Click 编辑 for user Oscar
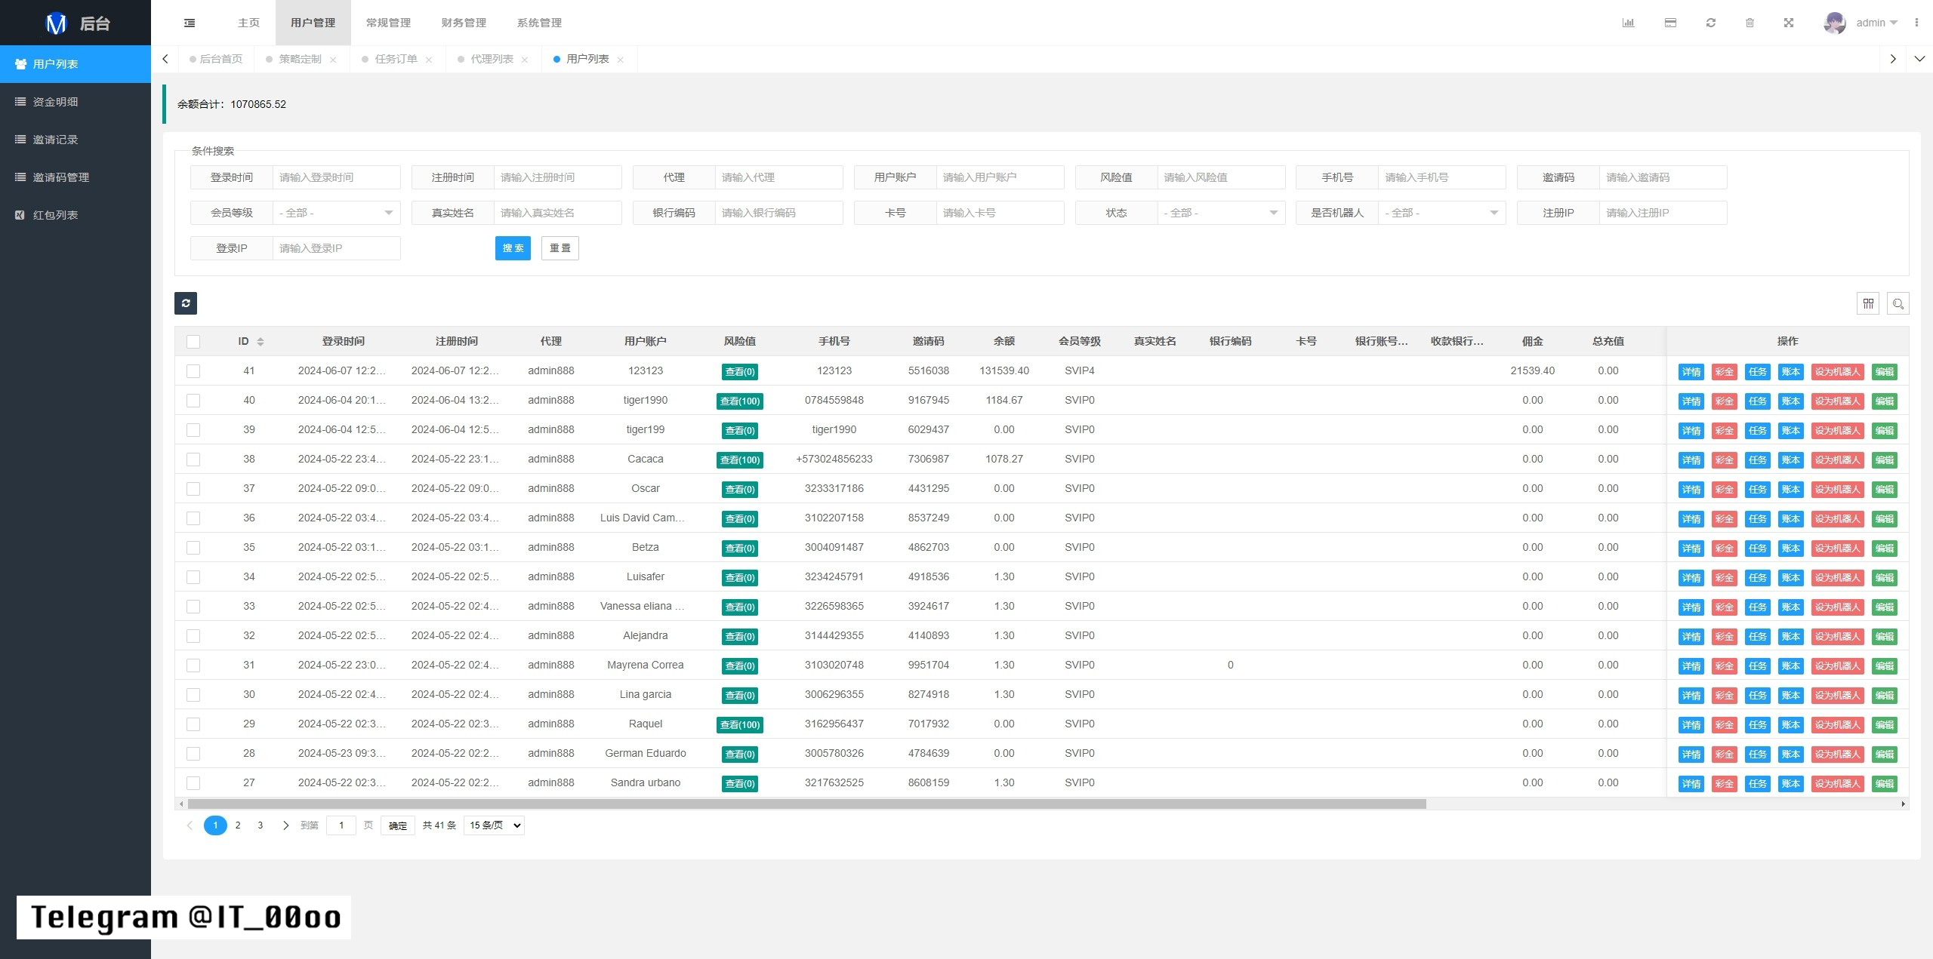 [x=1885, y=490]
